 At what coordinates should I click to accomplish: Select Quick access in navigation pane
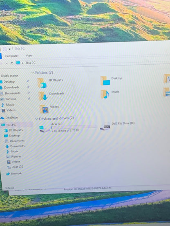(9, 76)
